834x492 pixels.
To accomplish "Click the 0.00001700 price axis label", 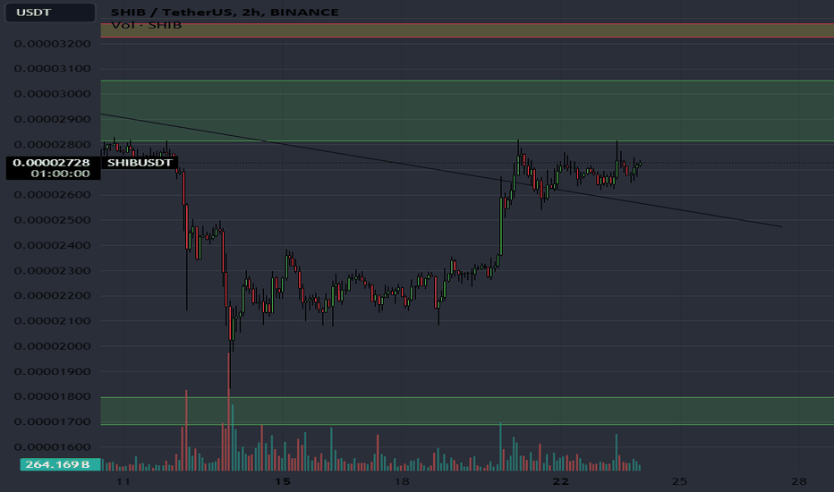I will pos(52,422).
